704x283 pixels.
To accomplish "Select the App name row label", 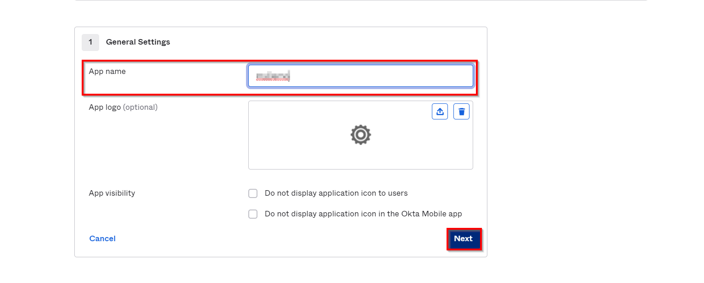I will coord(107,71).
